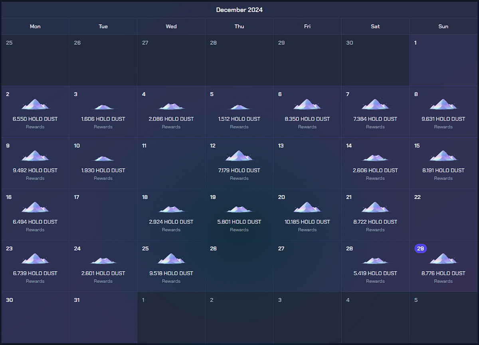Click the holo dust pile icon on December 3
This screenshot has width=479, height=345.
pos(103,106)
